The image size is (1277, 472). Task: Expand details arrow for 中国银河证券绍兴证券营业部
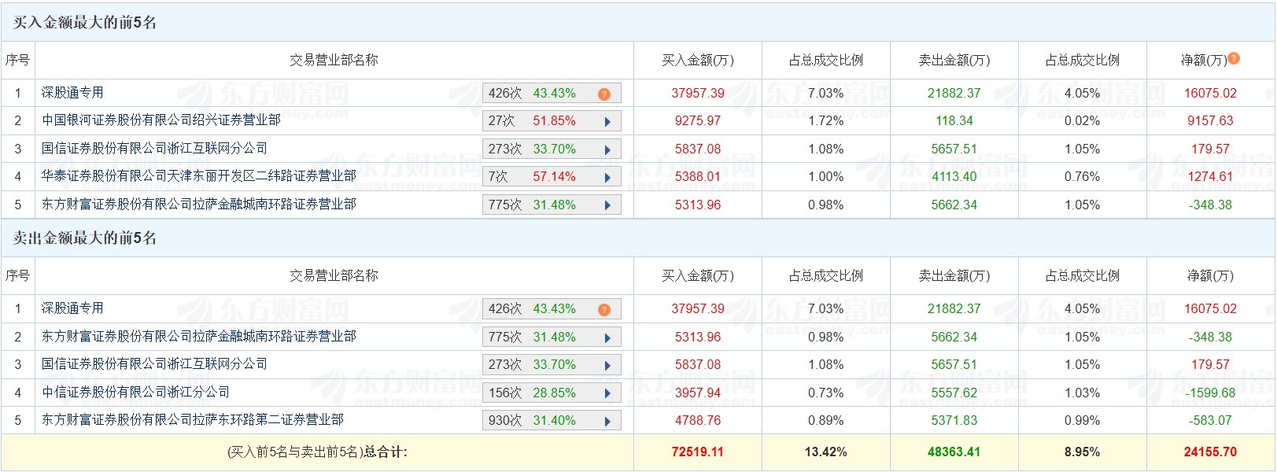tap(607, 122)
